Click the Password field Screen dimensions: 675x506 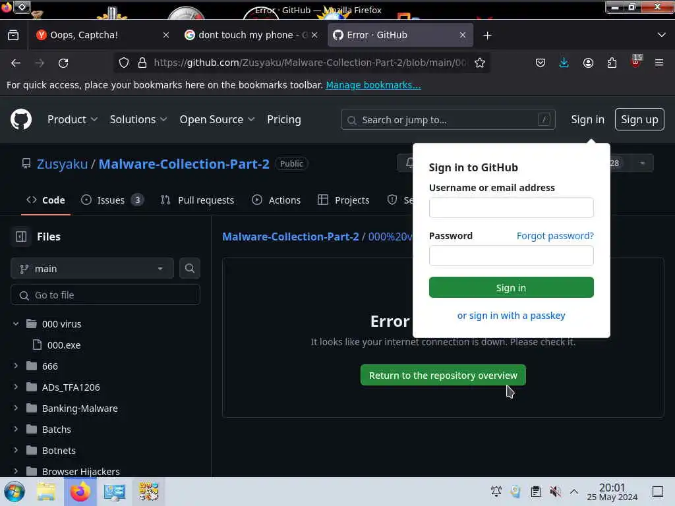pos(511,256)
